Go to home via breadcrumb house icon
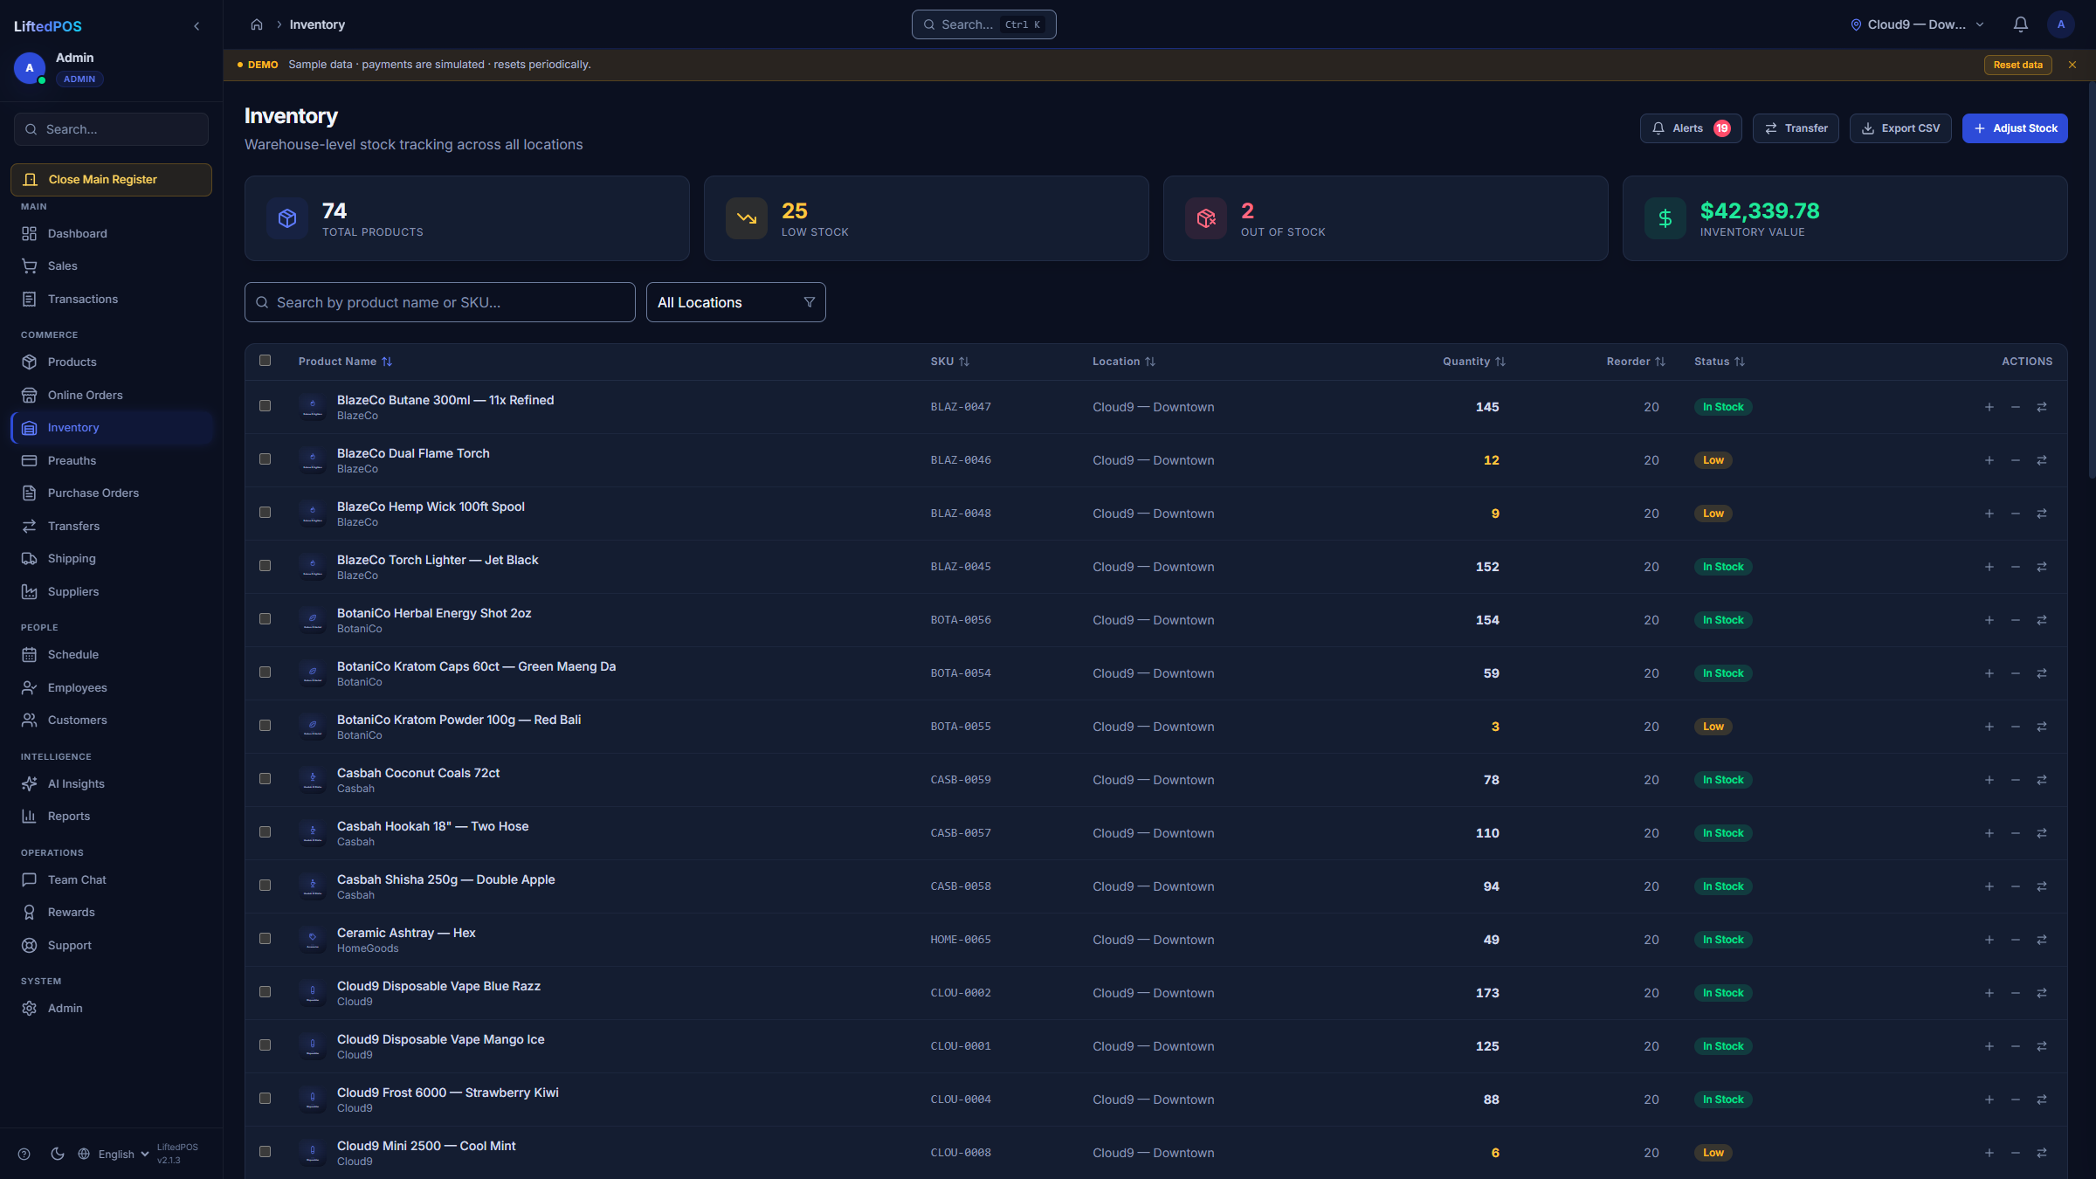 click(257, 24)
